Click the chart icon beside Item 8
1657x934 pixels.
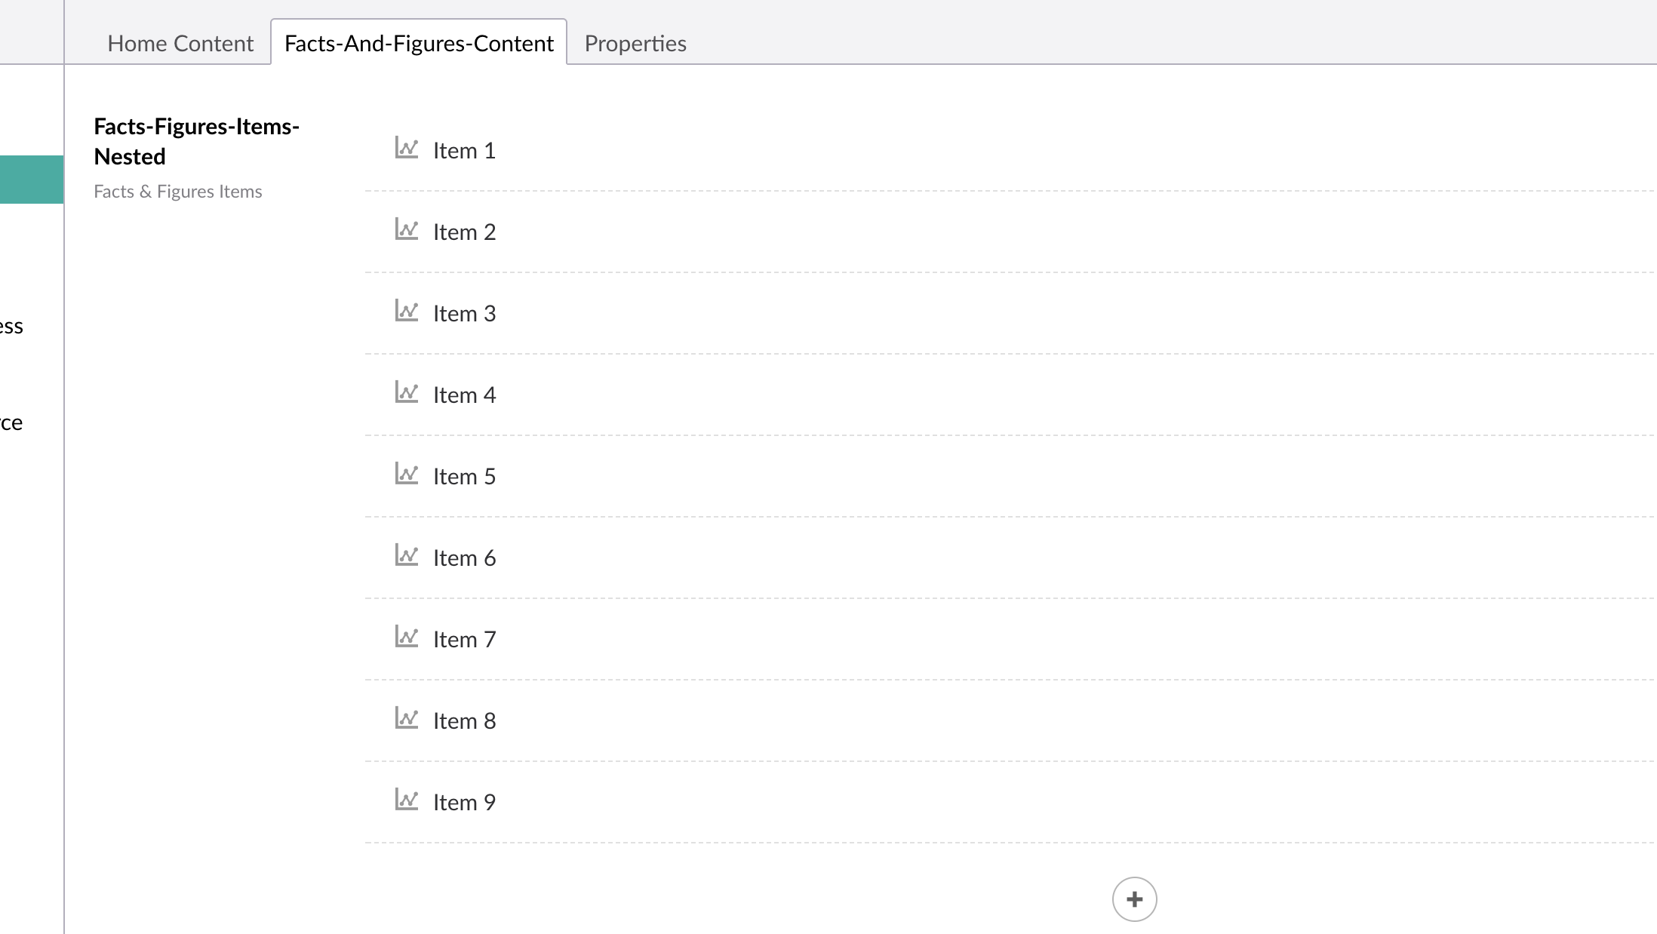[x=407, y=718]
